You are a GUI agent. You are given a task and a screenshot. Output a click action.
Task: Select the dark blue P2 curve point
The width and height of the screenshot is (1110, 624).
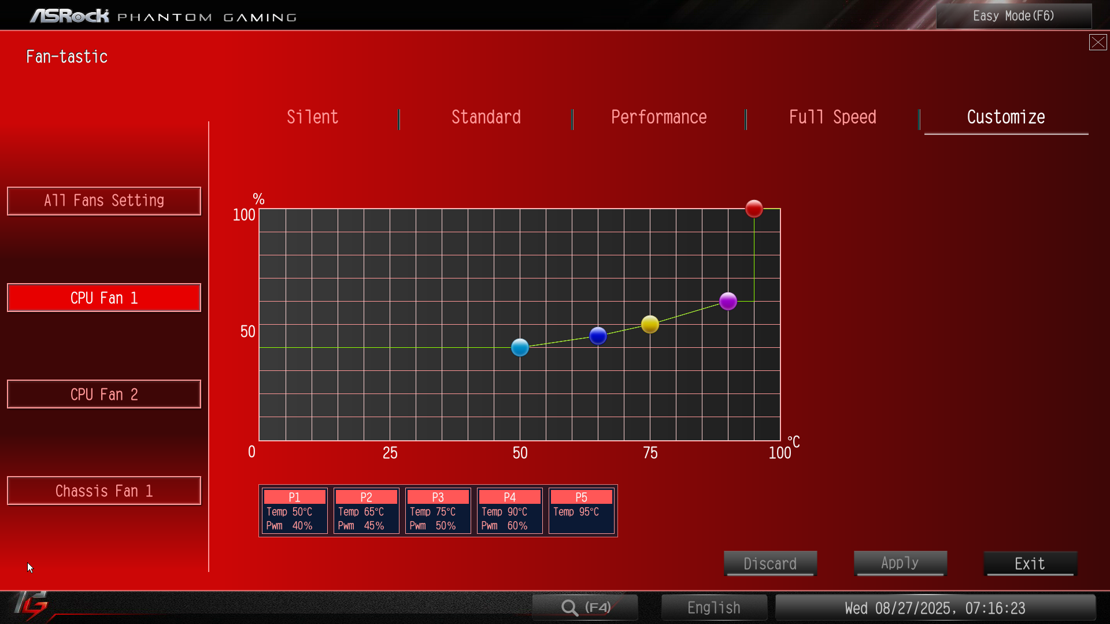pos(598,335)
